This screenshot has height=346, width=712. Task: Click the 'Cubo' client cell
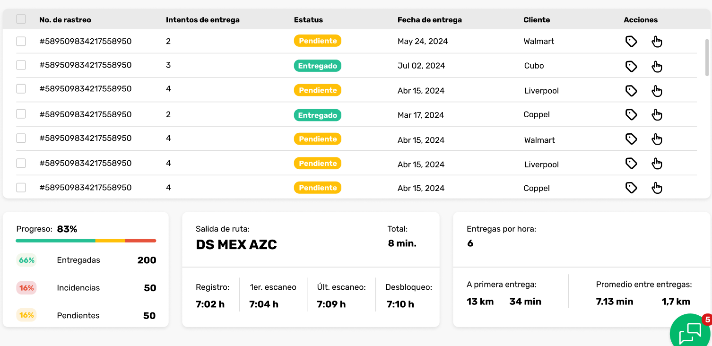tap(534, 66)
